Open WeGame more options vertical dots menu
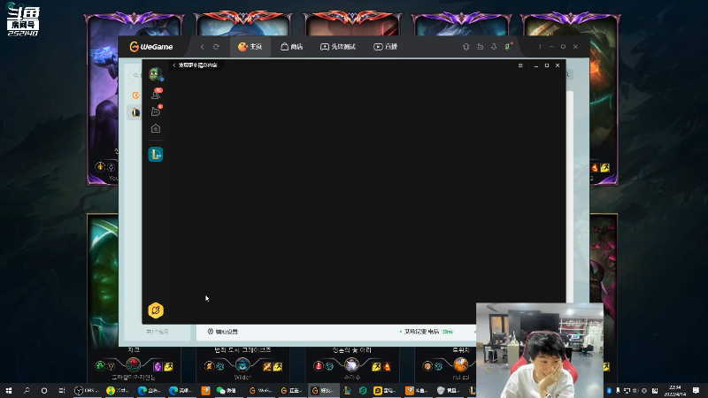The width and height of the screenshot is (708, 398). 540,47
